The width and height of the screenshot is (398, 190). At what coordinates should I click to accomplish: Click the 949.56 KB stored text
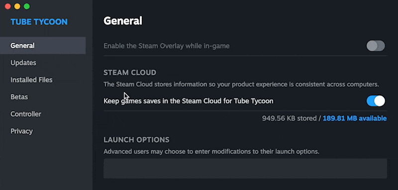(x=290, y=118)
